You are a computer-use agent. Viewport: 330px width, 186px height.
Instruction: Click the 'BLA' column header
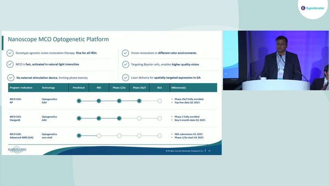point(160,88)
